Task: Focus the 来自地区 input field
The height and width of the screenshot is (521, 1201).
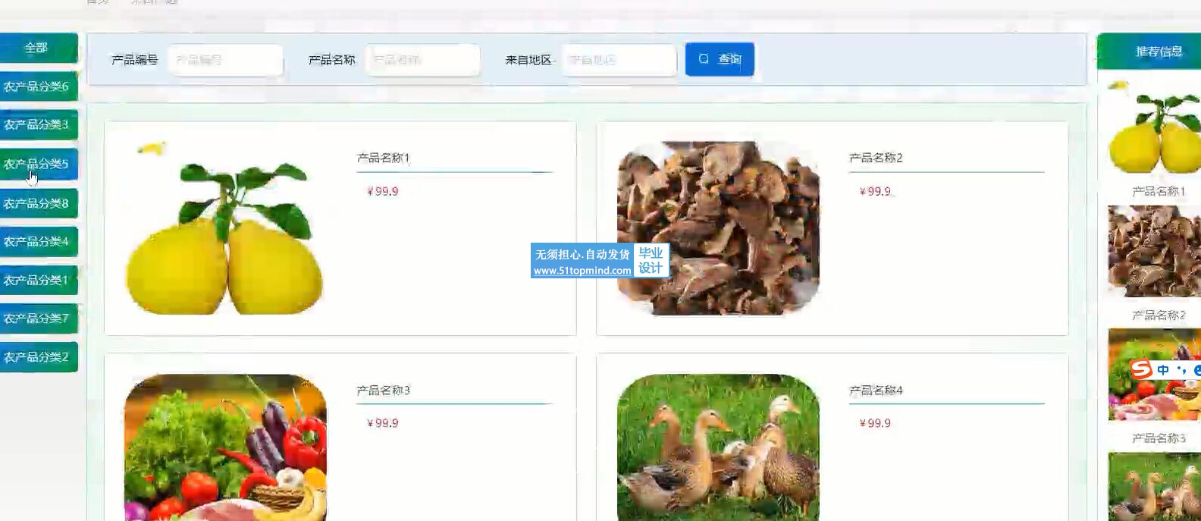Action: pyautogui.click(x=619, y=60)
